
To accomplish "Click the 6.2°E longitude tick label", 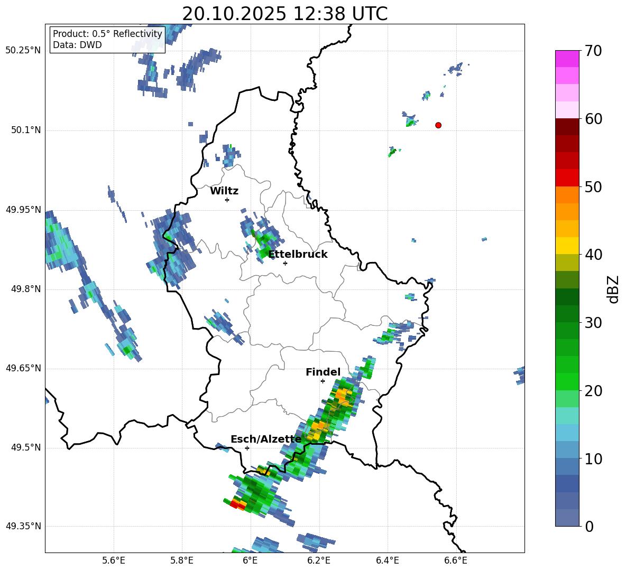I will 319,560.
